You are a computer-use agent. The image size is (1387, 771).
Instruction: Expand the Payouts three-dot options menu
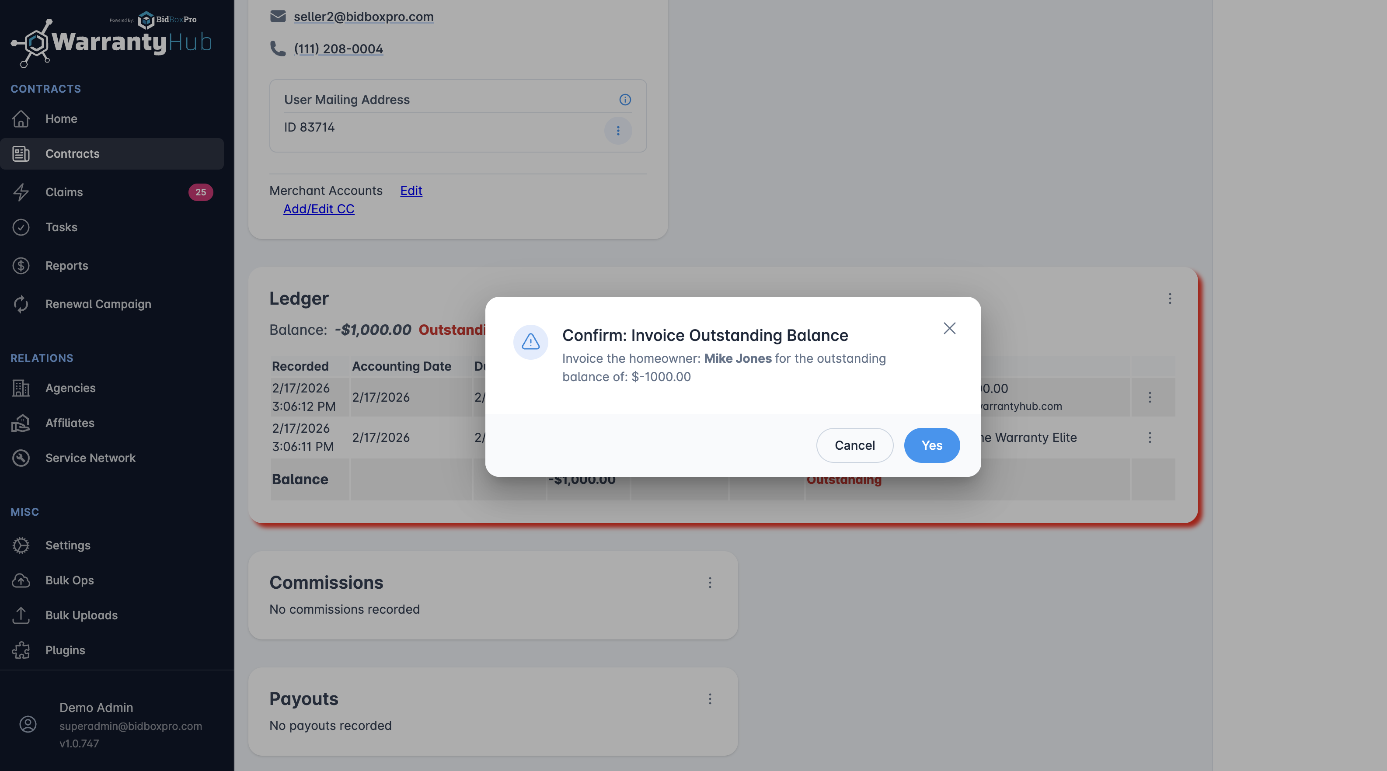710,699
